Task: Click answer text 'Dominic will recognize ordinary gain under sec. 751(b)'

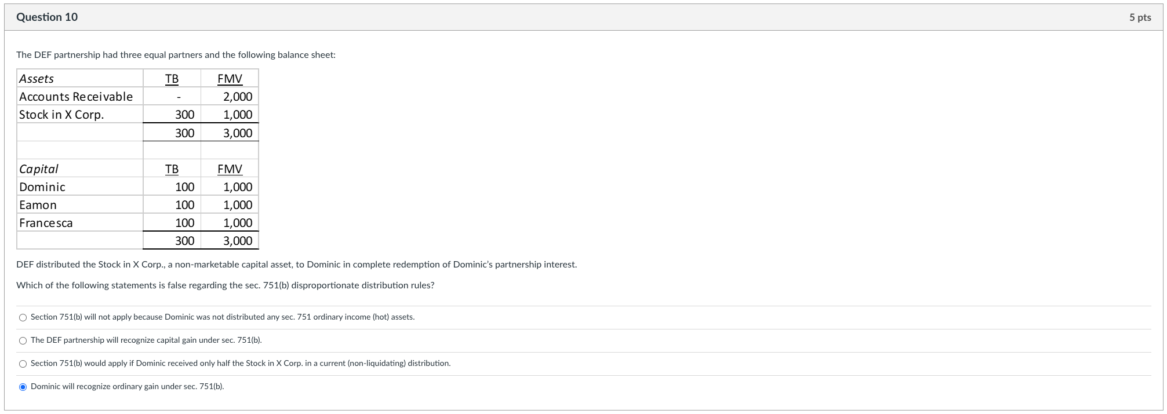Action: click(127, 387)
